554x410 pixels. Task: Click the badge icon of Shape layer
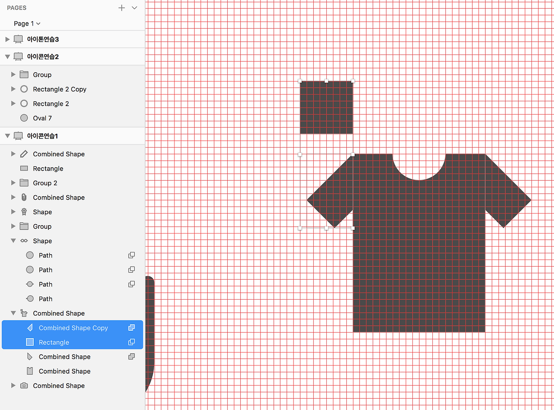click(24, 212)
